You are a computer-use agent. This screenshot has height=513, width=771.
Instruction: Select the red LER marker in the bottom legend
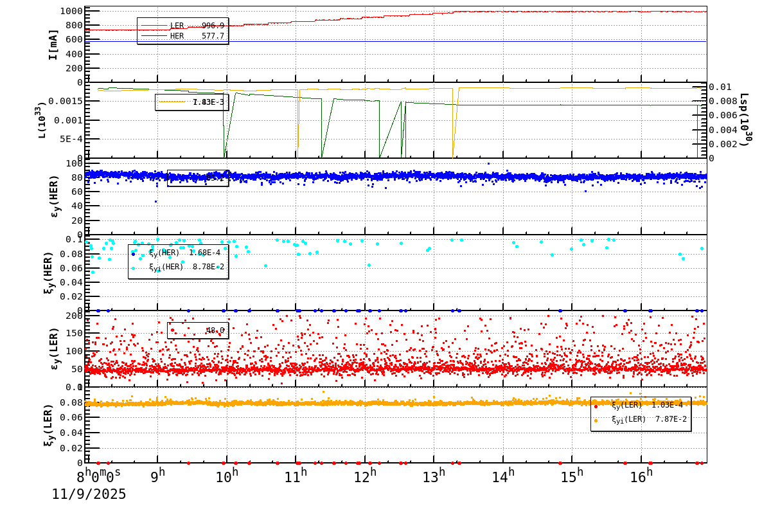point(594,405)
